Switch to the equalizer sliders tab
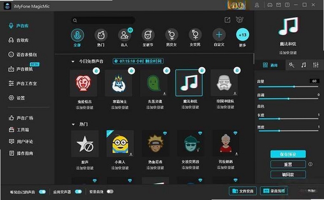Viewport: 324px width, 200px height. click(x=315, y=65)
